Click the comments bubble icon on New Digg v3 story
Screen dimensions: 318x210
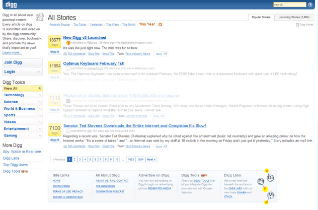(65, 54)
